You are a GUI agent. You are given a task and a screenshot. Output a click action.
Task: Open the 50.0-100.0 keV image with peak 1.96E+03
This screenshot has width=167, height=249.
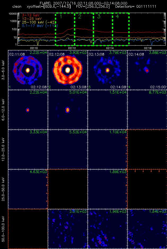(107, 229)
